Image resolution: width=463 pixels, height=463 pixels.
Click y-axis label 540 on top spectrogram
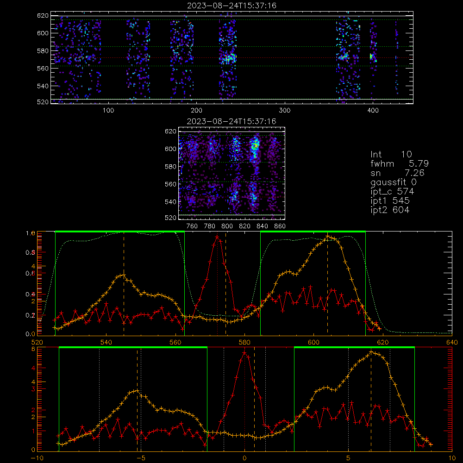click(x=43, y=86)
